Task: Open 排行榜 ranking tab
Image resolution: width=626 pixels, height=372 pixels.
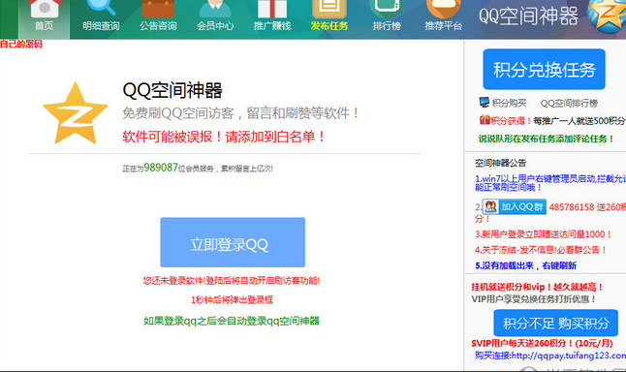Action: coord(387,26)
